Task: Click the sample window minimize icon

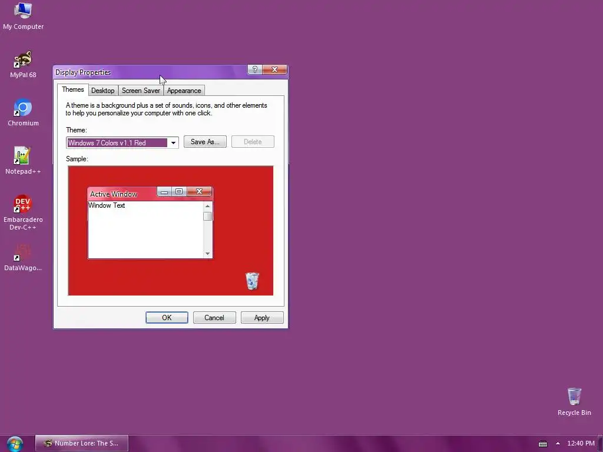Action: [164, 191]
